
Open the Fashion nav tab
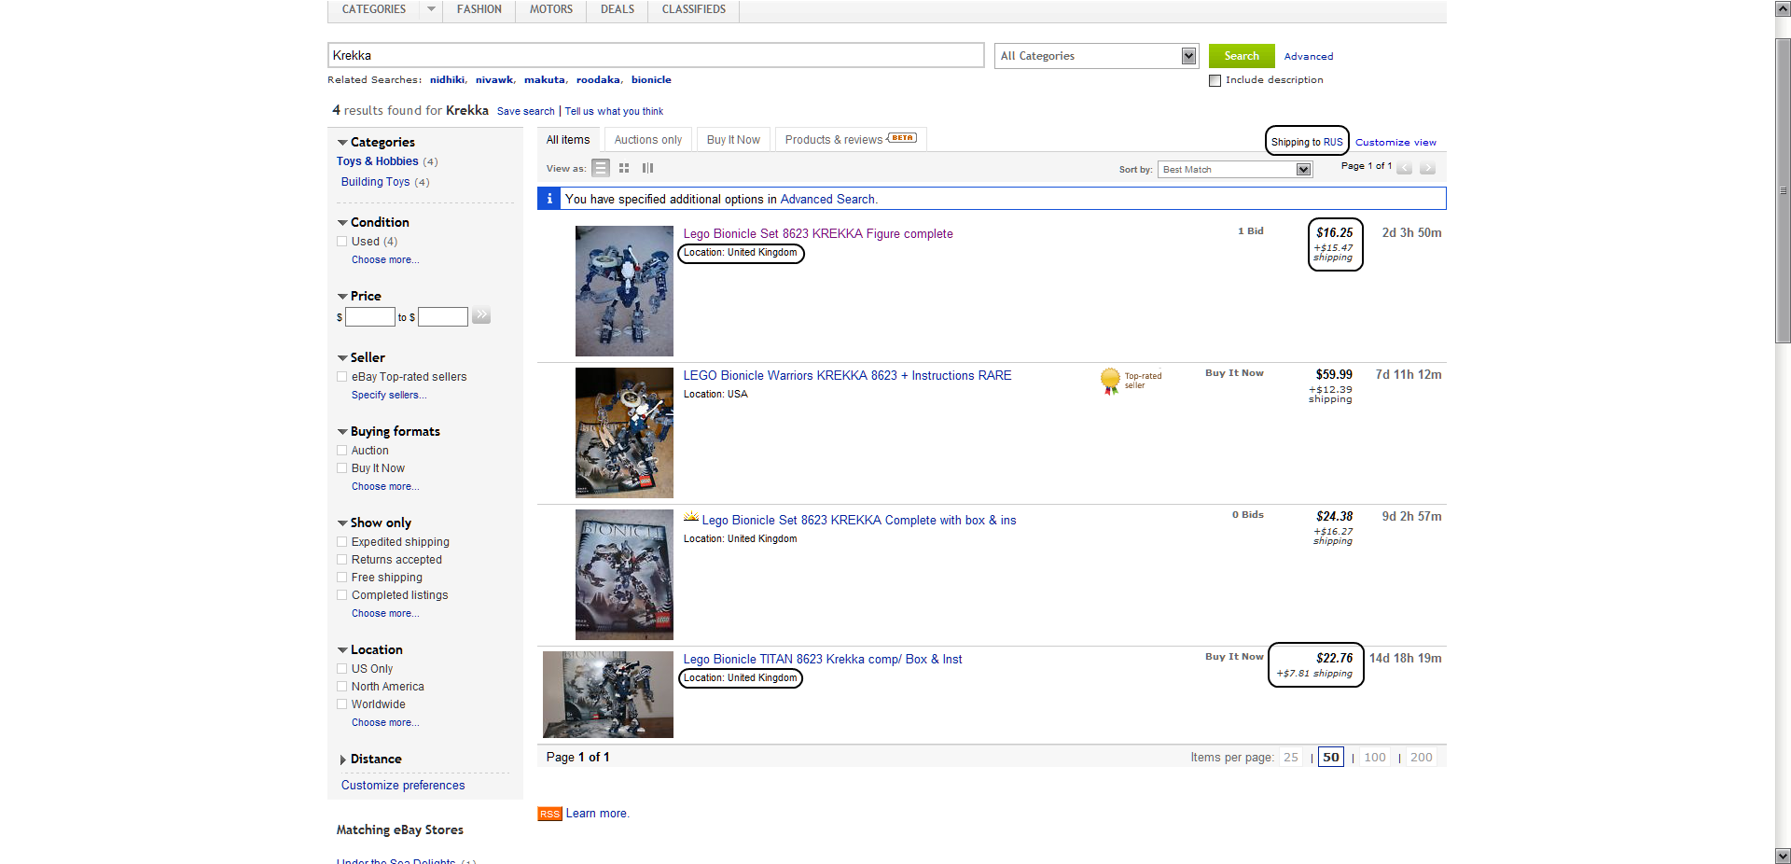point(479,9)
